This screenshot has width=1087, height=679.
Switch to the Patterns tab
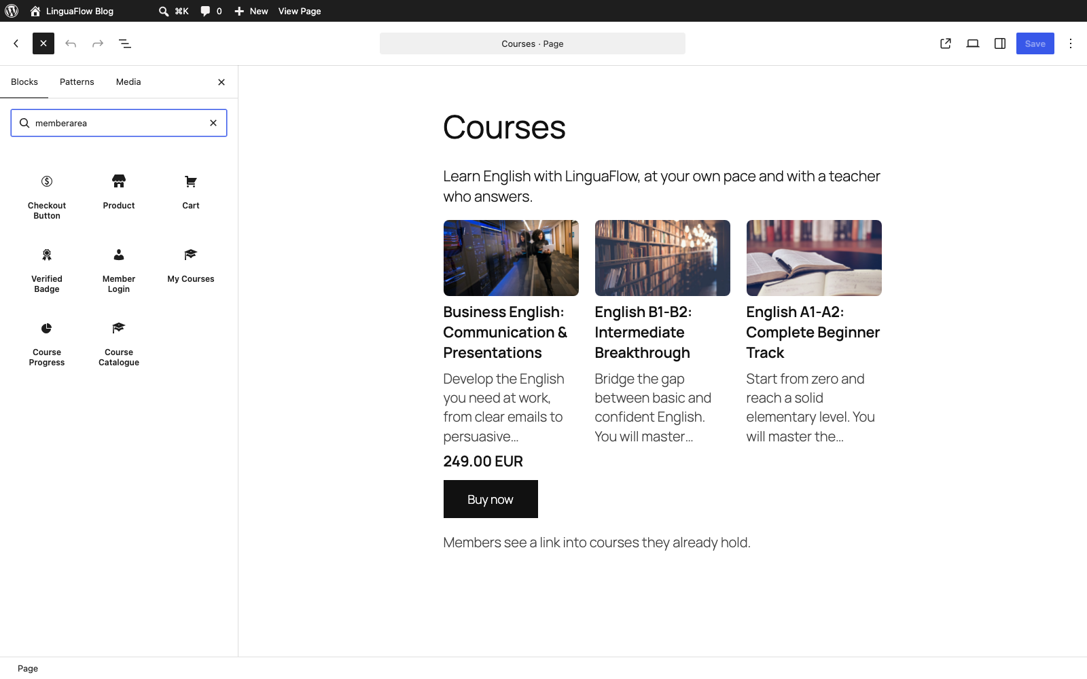[x=77, y=82]
